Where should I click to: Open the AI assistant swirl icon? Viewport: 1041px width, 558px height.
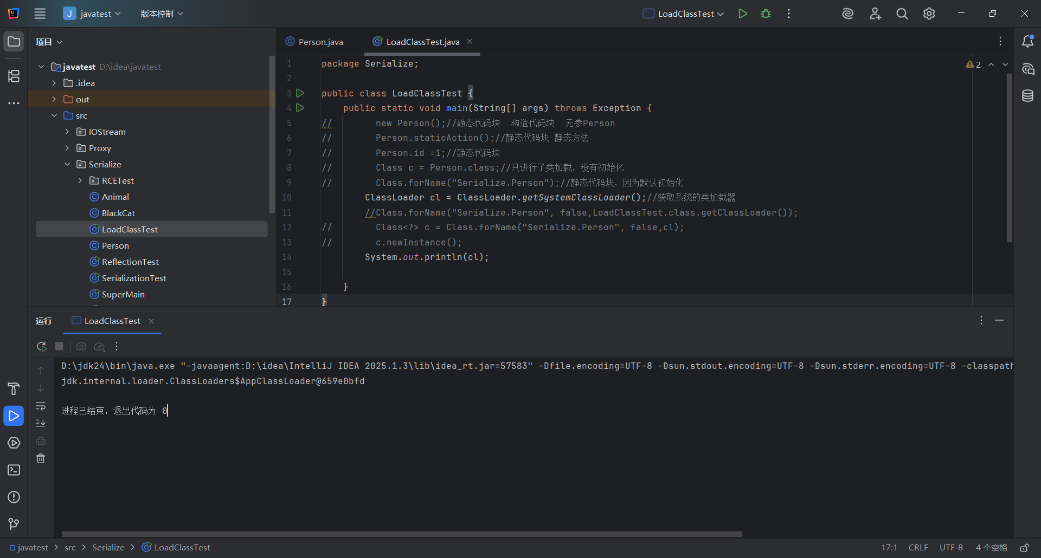[848, 14]
